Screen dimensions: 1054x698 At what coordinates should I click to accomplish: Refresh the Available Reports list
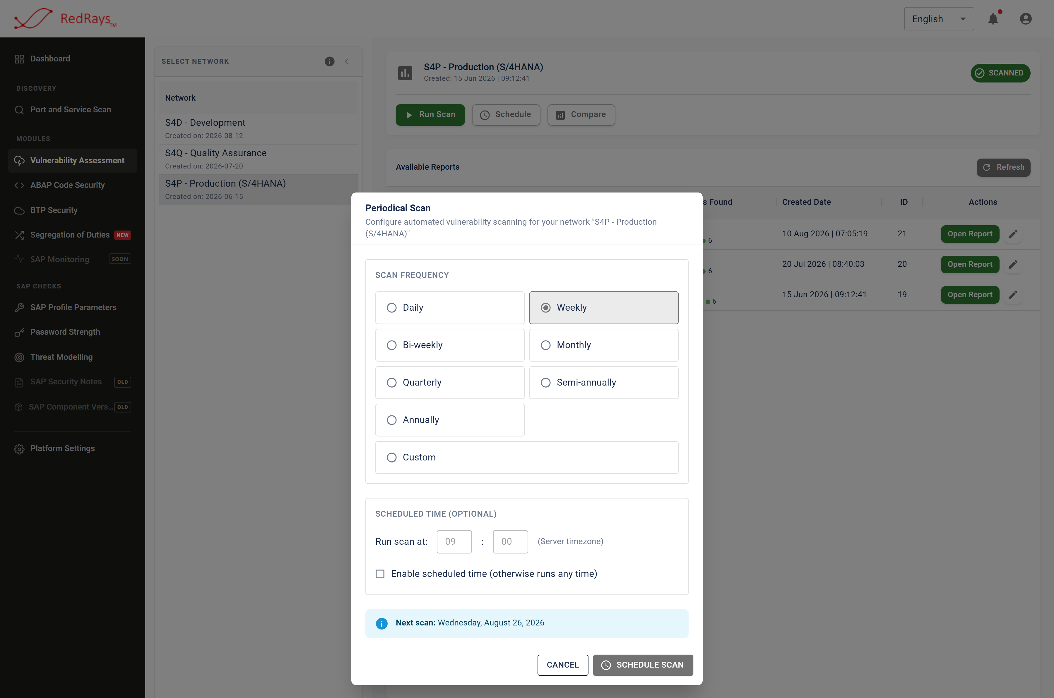pyautogui.click(x=1003, y=167)
